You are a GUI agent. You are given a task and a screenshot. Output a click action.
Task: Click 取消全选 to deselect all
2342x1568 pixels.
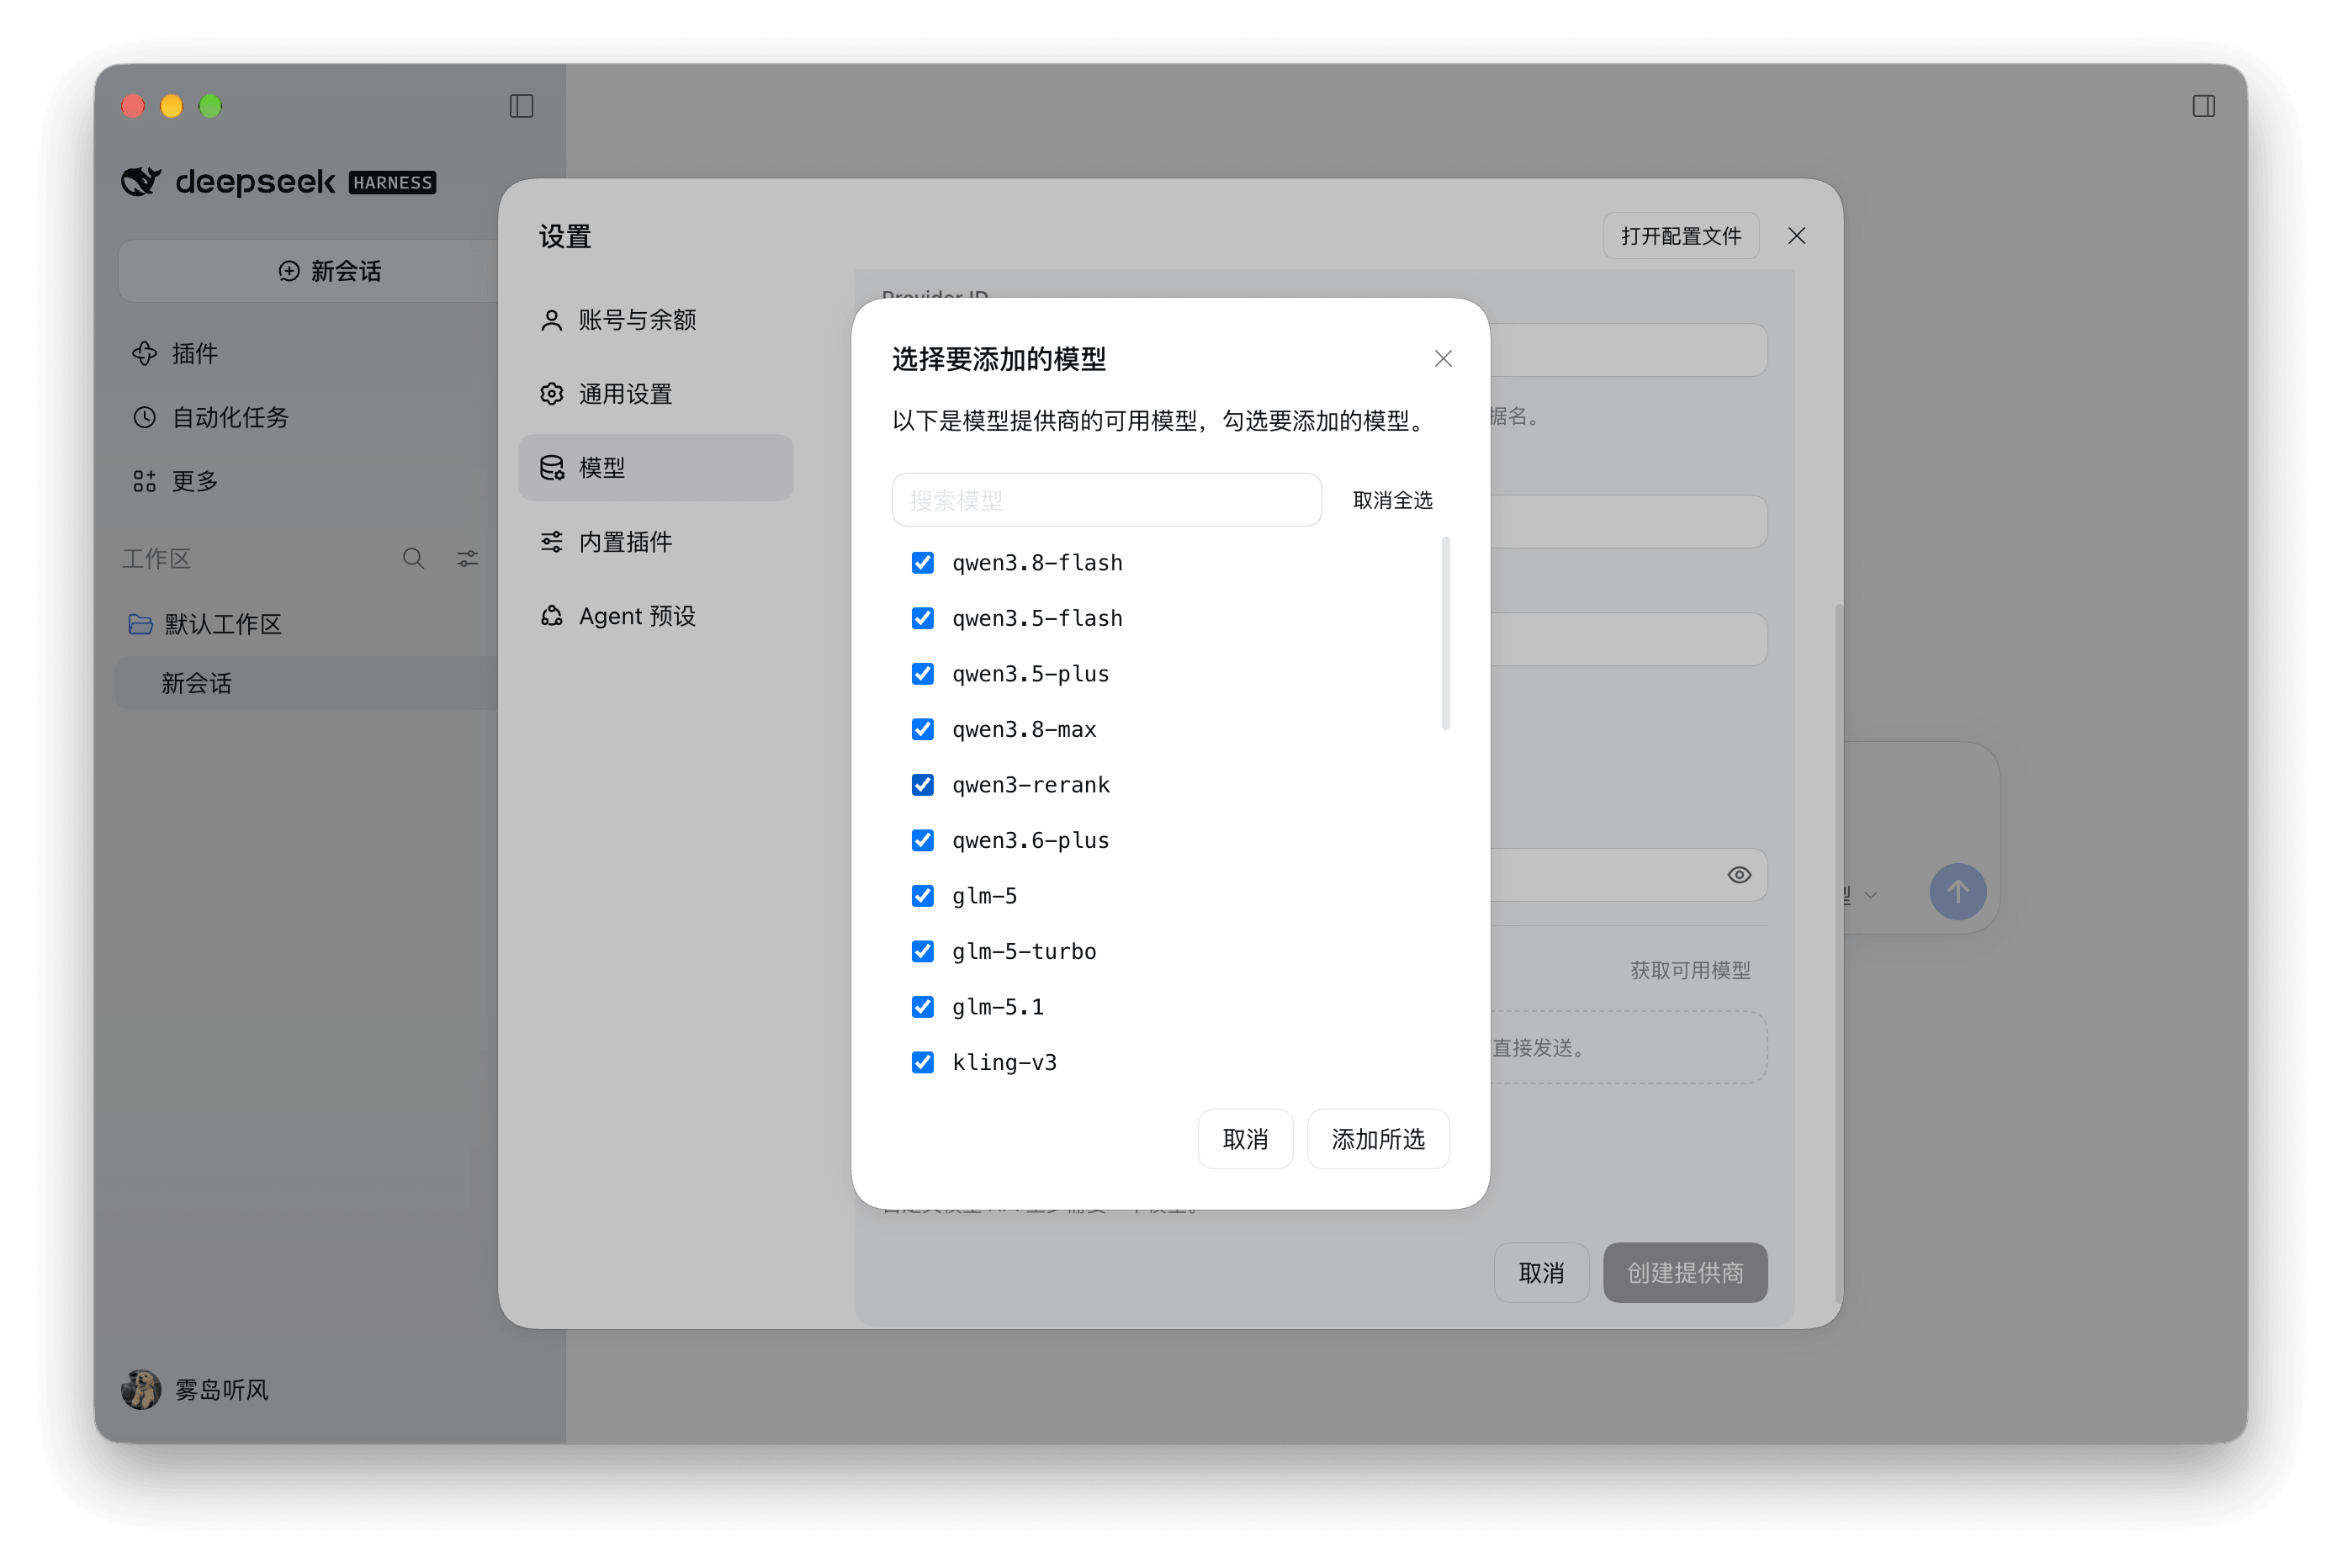tap(1392, 500)
